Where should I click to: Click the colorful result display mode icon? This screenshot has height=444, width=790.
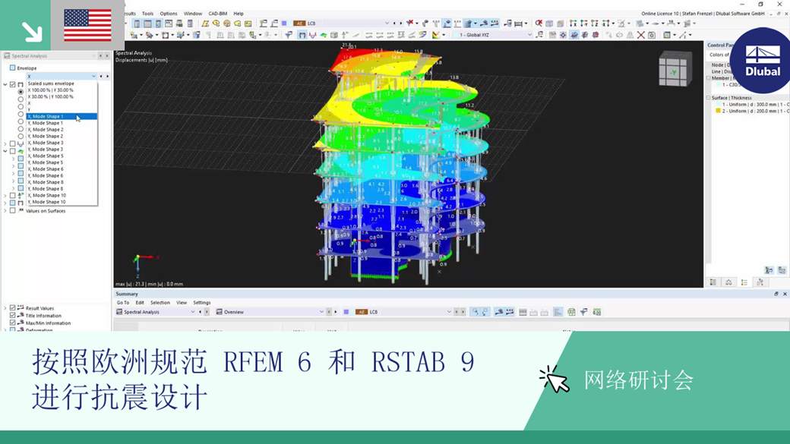[x=436, y=35]
